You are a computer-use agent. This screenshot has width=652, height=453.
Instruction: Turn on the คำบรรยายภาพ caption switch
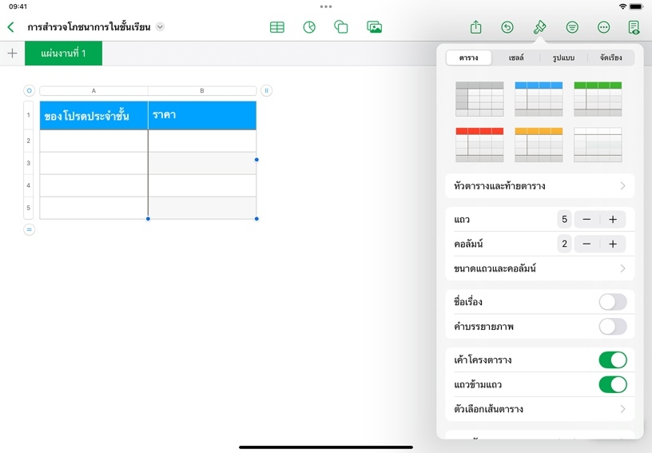tap(612, 326)
